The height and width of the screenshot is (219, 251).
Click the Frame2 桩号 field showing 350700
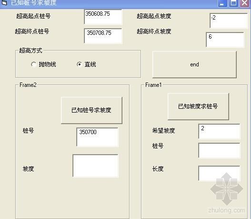click(x=97, y=137)
